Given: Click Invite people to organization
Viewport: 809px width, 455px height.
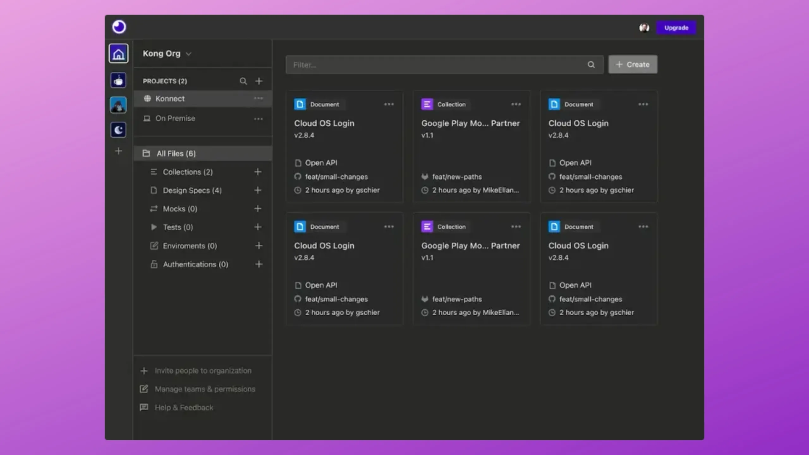Looking at the screenshot, I should (196, 371).
